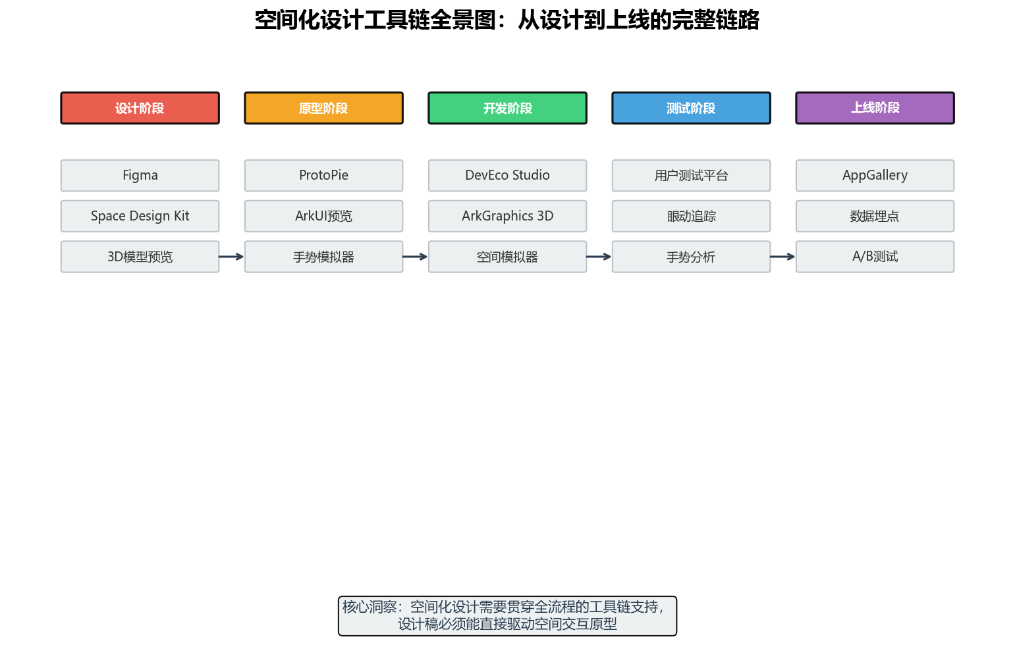Select the ProtoPie box
Viewport: 1015px width, 672px height.
(323, 176)
